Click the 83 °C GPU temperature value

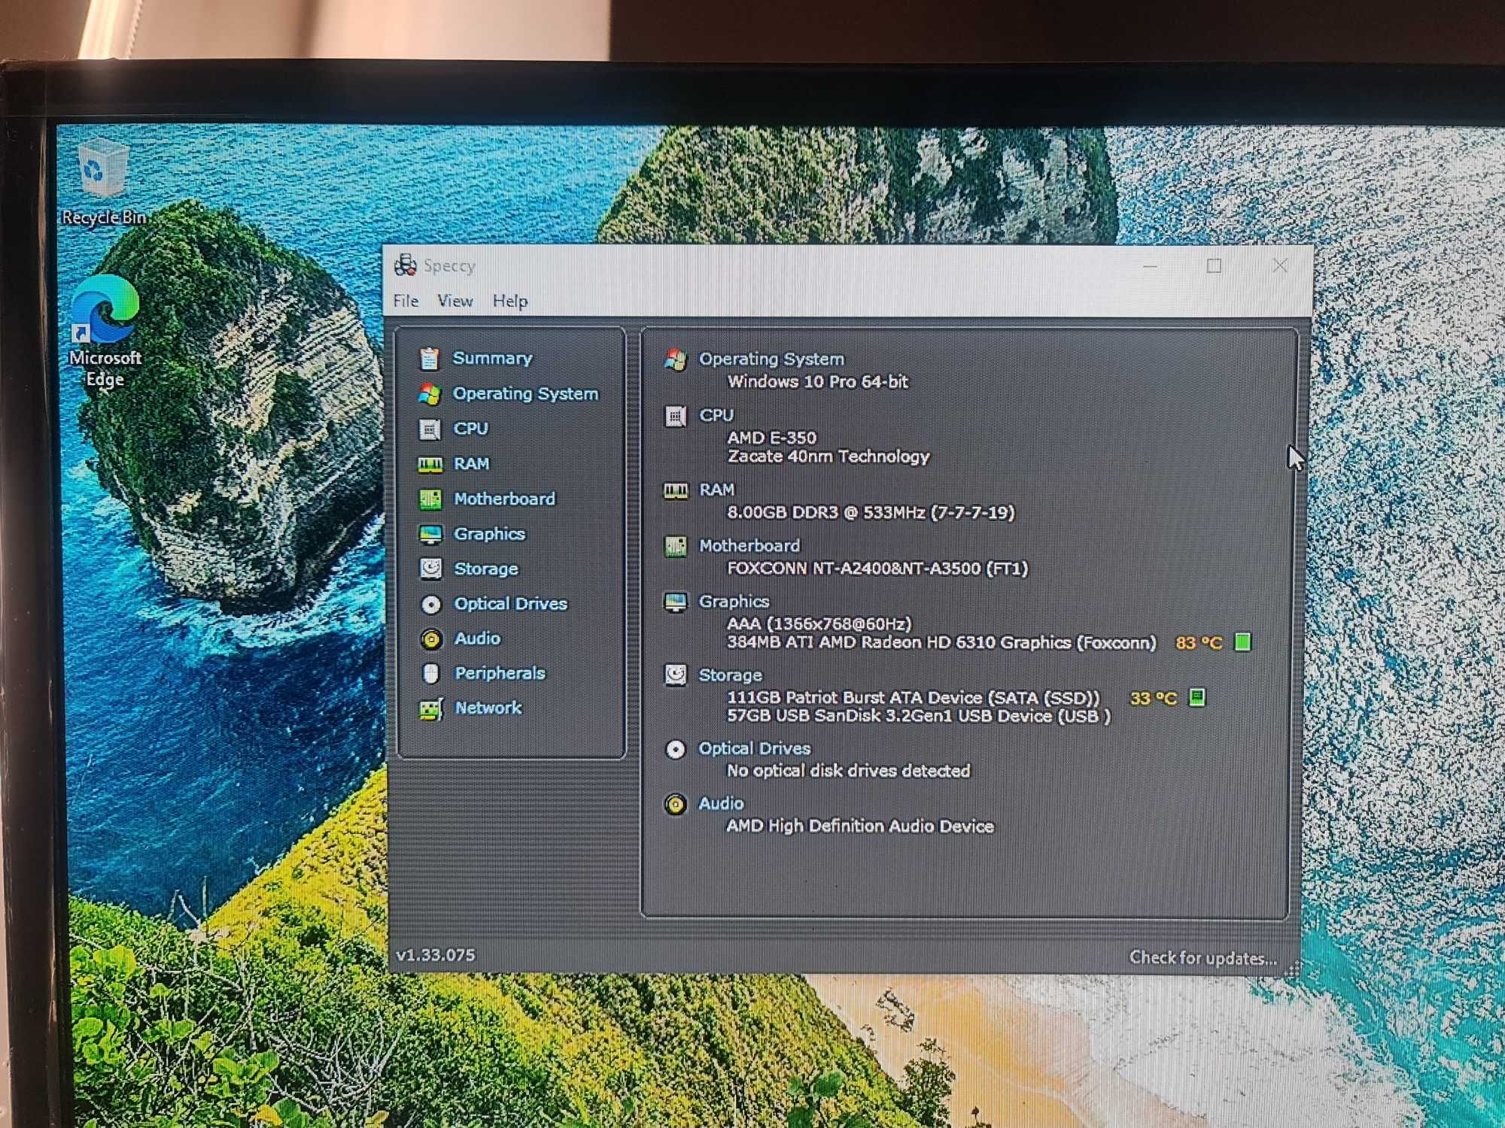(1199, 643)
